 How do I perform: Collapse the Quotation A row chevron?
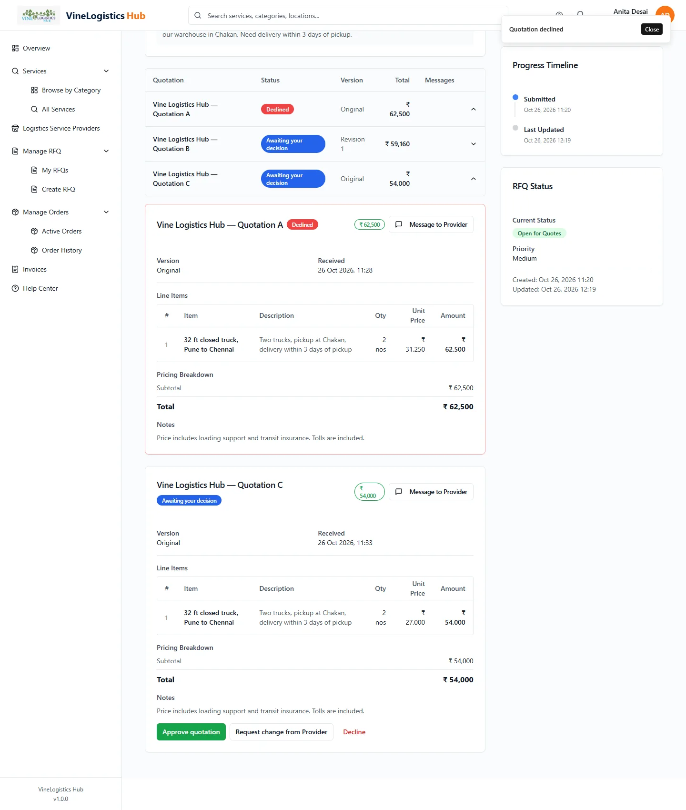[474, 109]
